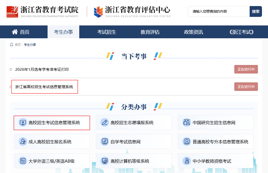Viewport: 268px width, 173px height.
Task: Click the 浙江省教育考试院 logo
Action: coord(42,11)
